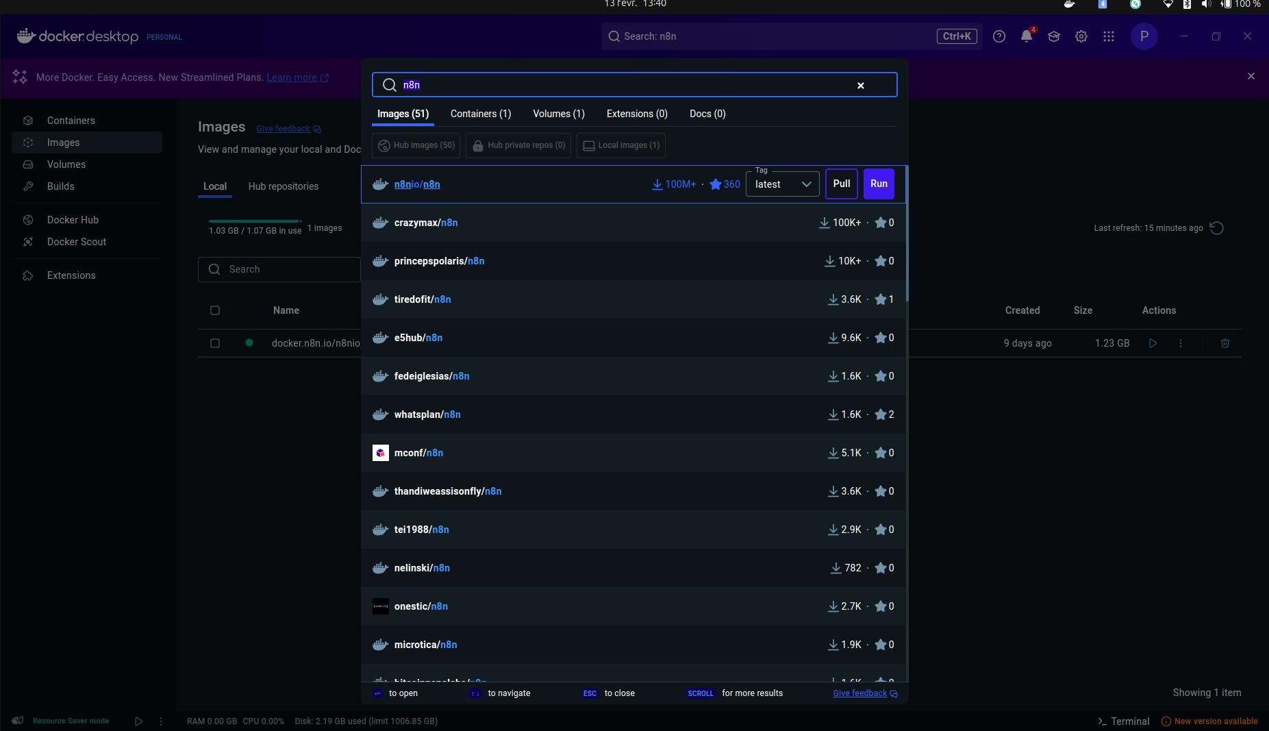Switch to the Images (51) results tab
Screen dimensions: 1269x731
click(403, 114)
